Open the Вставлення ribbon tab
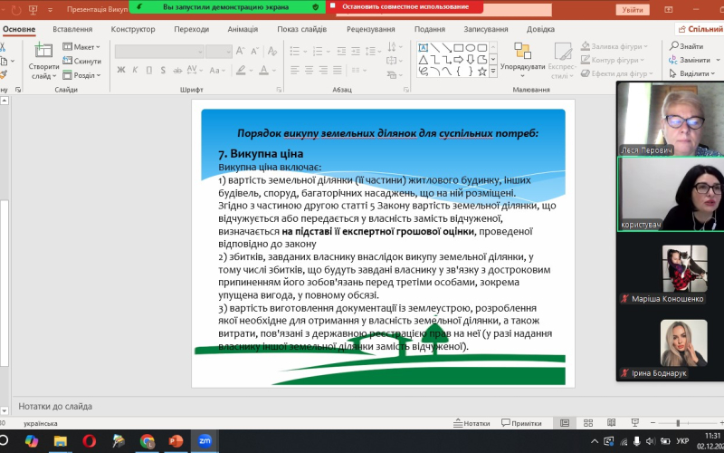This screenshot has width=724, height=453. [72, 29]
